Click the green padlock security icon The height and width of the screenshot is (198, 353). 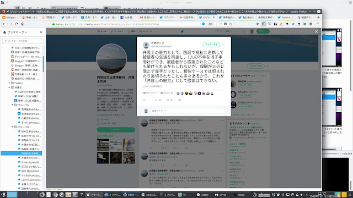[54, 24]
